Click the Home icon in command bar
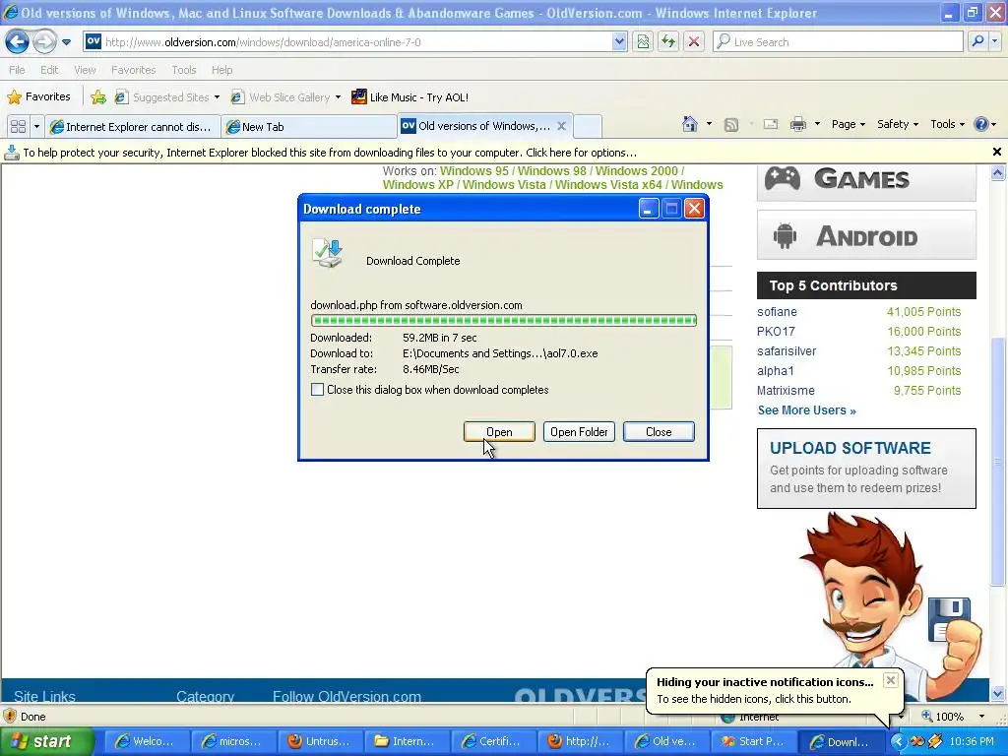 (x=690, y=124)
